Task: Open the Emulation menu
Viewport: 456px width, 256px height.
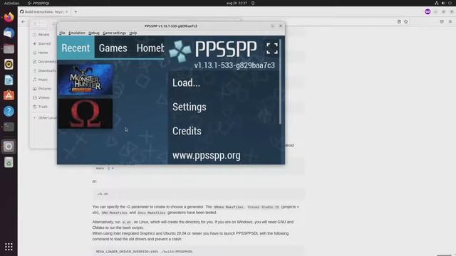Action: [x=77, y=33]
